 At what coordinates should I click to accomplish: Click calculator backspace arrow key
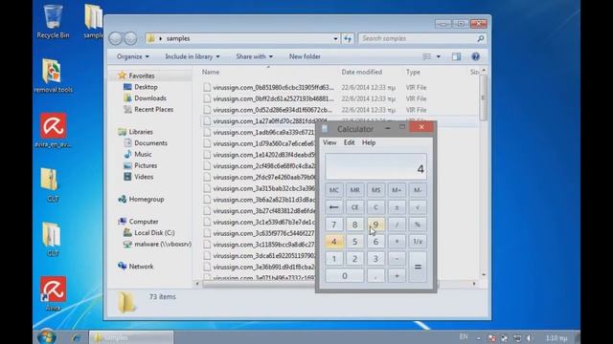[334, 207]
